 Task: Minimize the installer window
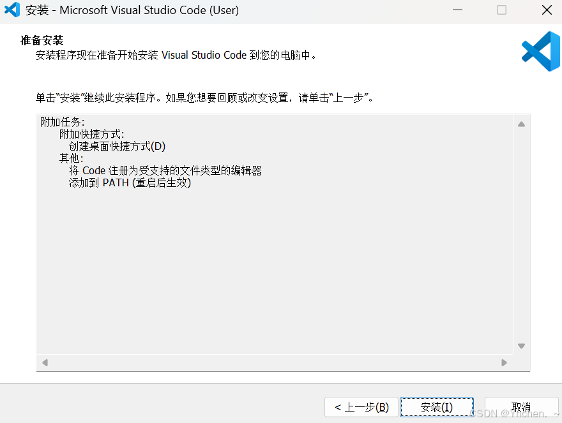[x=458, y=10]
